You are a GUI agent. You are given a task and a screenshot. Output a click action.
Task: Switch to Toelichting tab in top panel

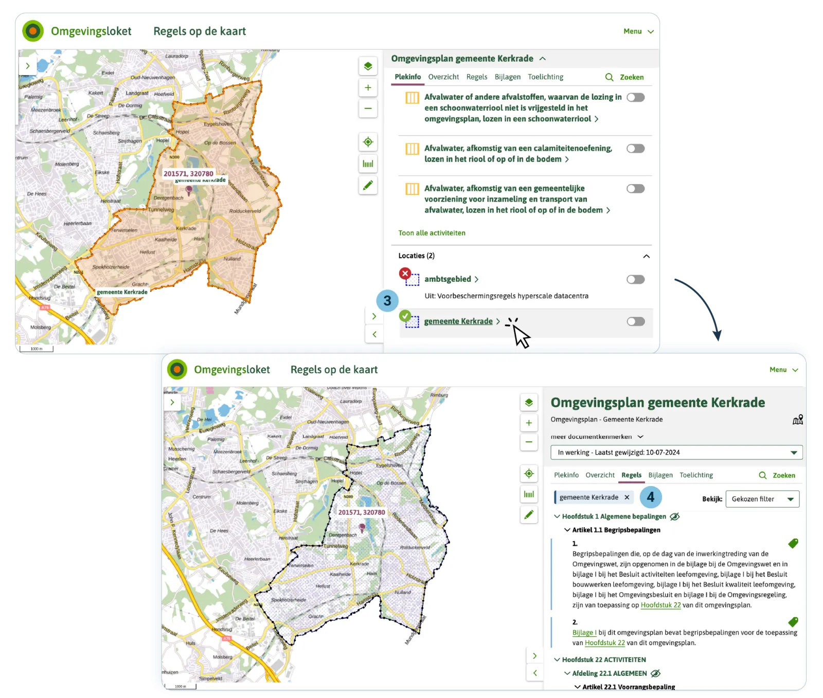click(x=546, y=77)
